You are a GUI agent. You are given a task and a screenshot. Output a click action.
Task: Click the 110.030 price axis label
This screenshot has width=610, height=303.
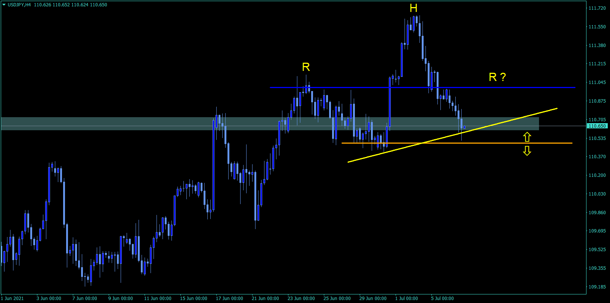click(x=597, y=194)
